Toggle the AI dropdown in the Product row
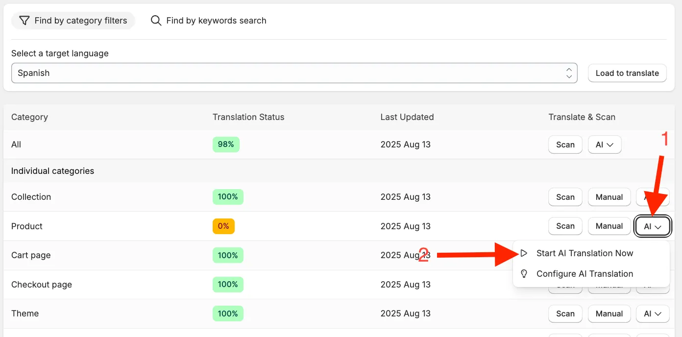The width and height of the screenshot is (682, 337). pos(653,226)
